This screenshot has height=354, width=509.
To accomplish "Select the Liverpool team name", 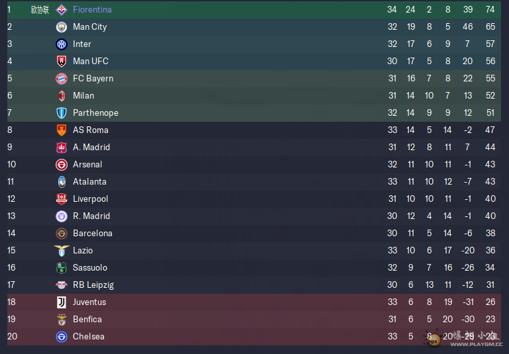I will point(91,199).
